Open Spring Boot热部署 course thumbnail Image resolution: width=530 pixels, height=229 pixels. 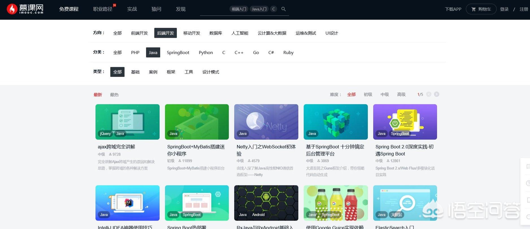[197, 203]
